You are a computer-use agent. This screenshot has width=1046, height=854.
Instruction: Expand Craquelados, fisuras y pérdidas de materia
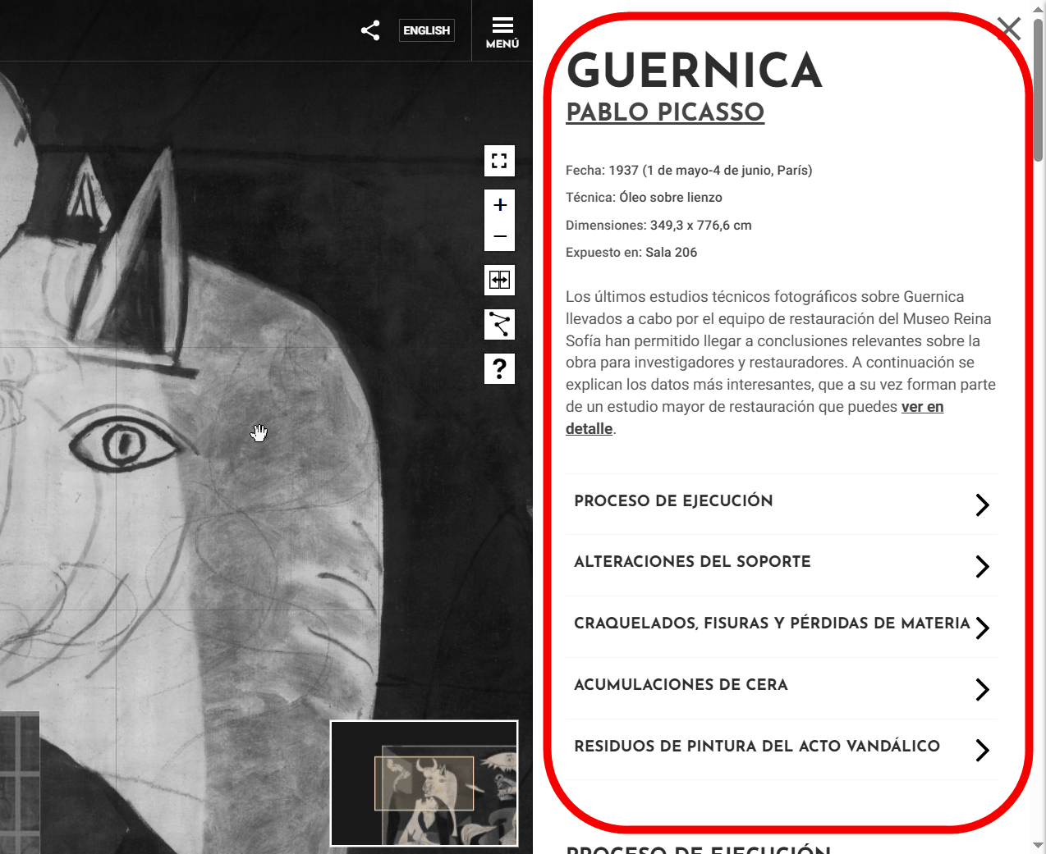[x=782, y=627]
